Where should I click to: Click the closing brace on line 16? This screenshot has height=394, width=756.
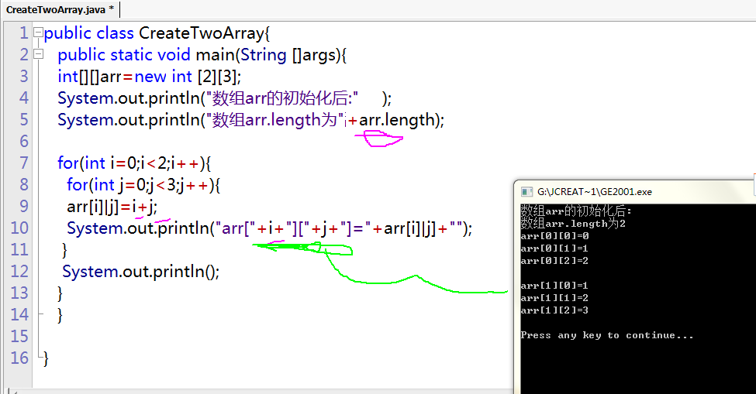[46, 358]
